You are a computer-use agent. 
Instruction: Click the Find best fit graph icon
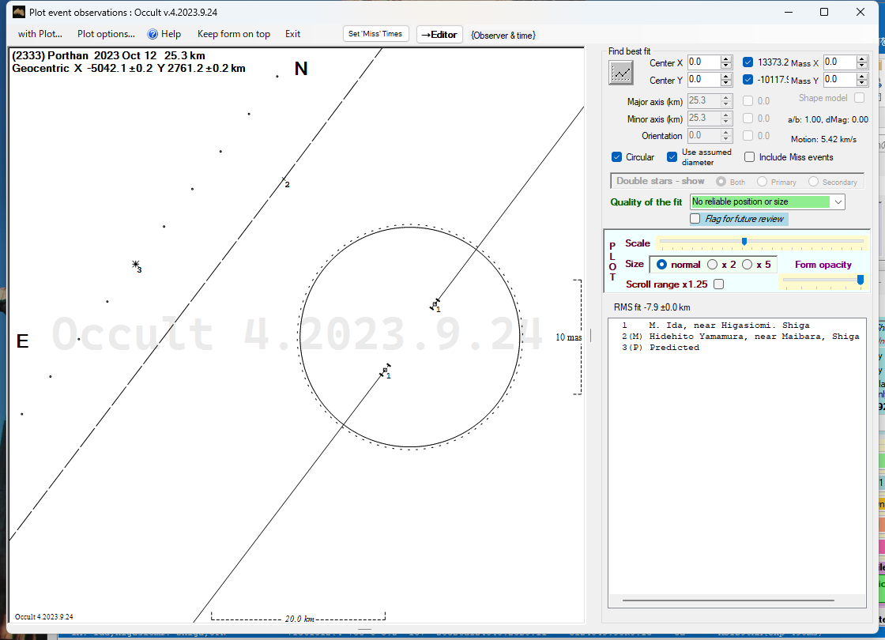(622, 72)
